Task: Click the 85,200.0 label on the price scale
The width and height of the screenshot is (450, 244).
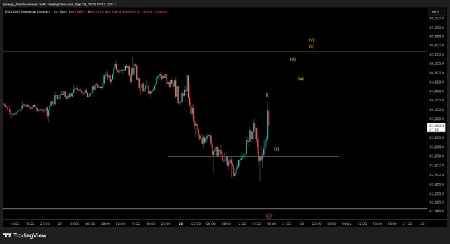Action: [437, 54]
